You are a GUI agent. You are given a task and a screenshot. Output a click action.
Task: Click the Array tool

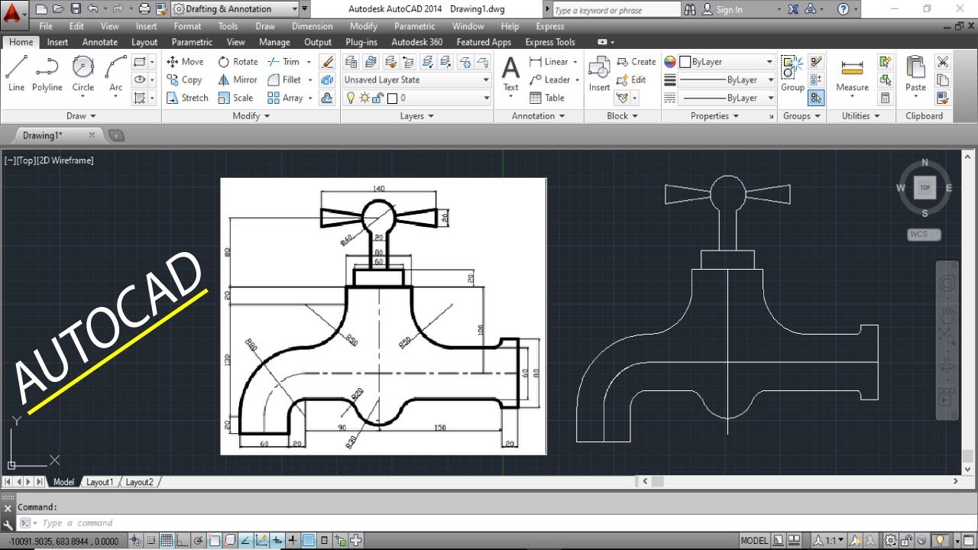pyautogui.click(x=285, y=98)
